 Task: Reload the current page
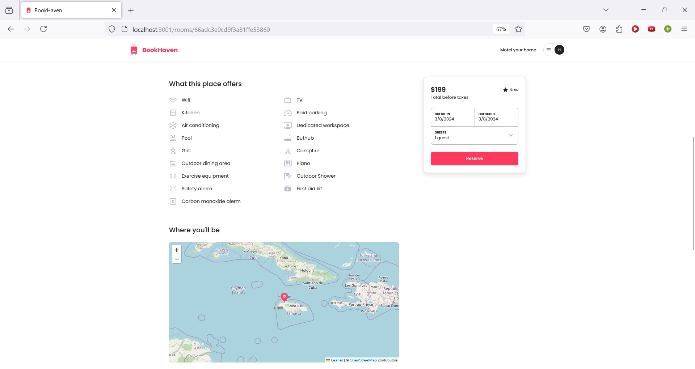[x=44, y=29]
